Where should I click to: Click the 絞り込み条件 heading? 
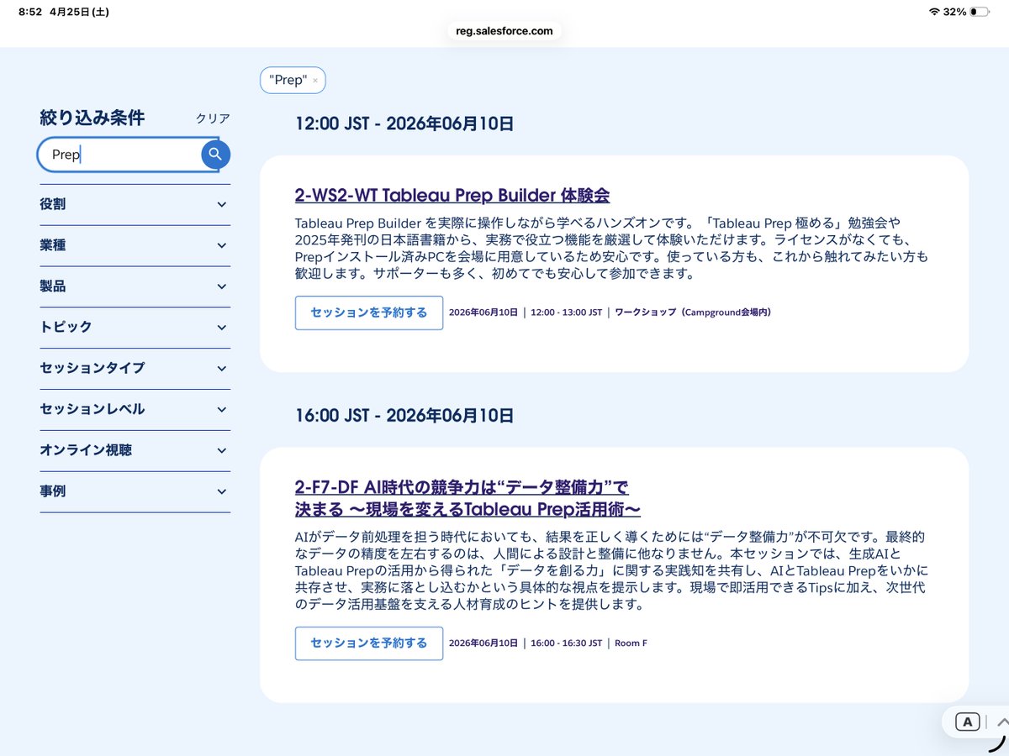tap(92, 118)
